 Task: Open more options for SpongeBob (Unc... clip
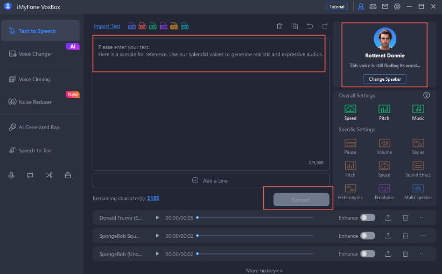point(423,254)
